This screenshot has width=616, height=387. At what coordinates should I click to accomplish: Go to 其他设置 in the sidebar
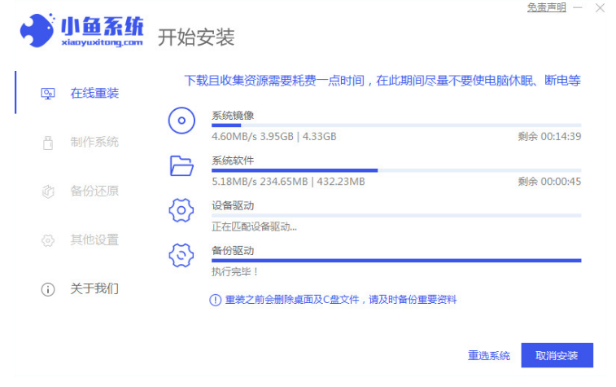pyautogui.click(x=94, y=240)
